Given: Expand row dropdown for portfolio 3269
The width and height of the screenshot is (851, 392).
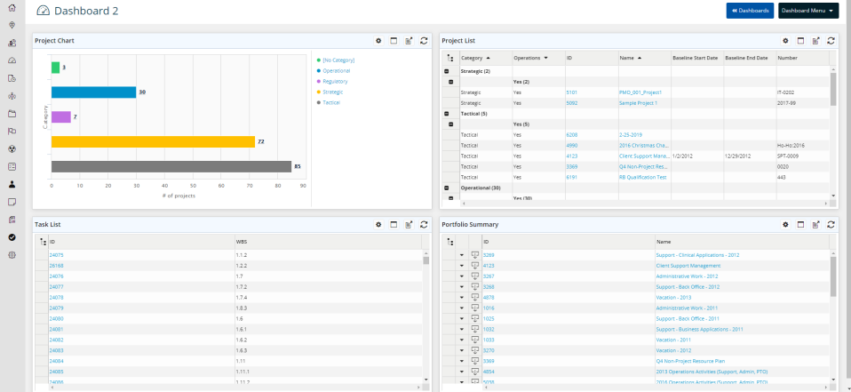Looking at the screenshot, I should [x=462, y=255].
